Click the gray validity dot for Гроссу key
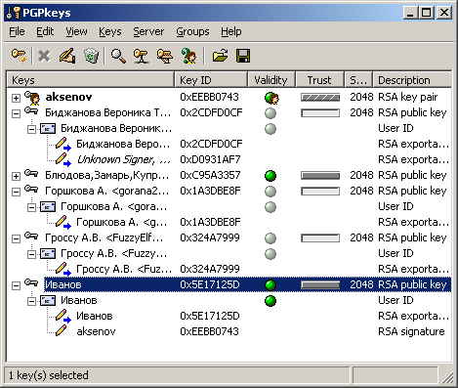This screenshot has height=388, width=458. [x=271, y=238]
